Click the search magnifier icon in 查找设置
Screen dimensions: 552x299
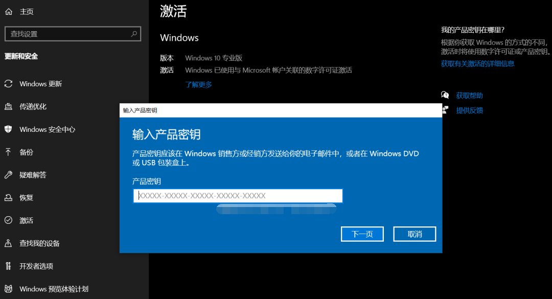click(x=134, y=34)
